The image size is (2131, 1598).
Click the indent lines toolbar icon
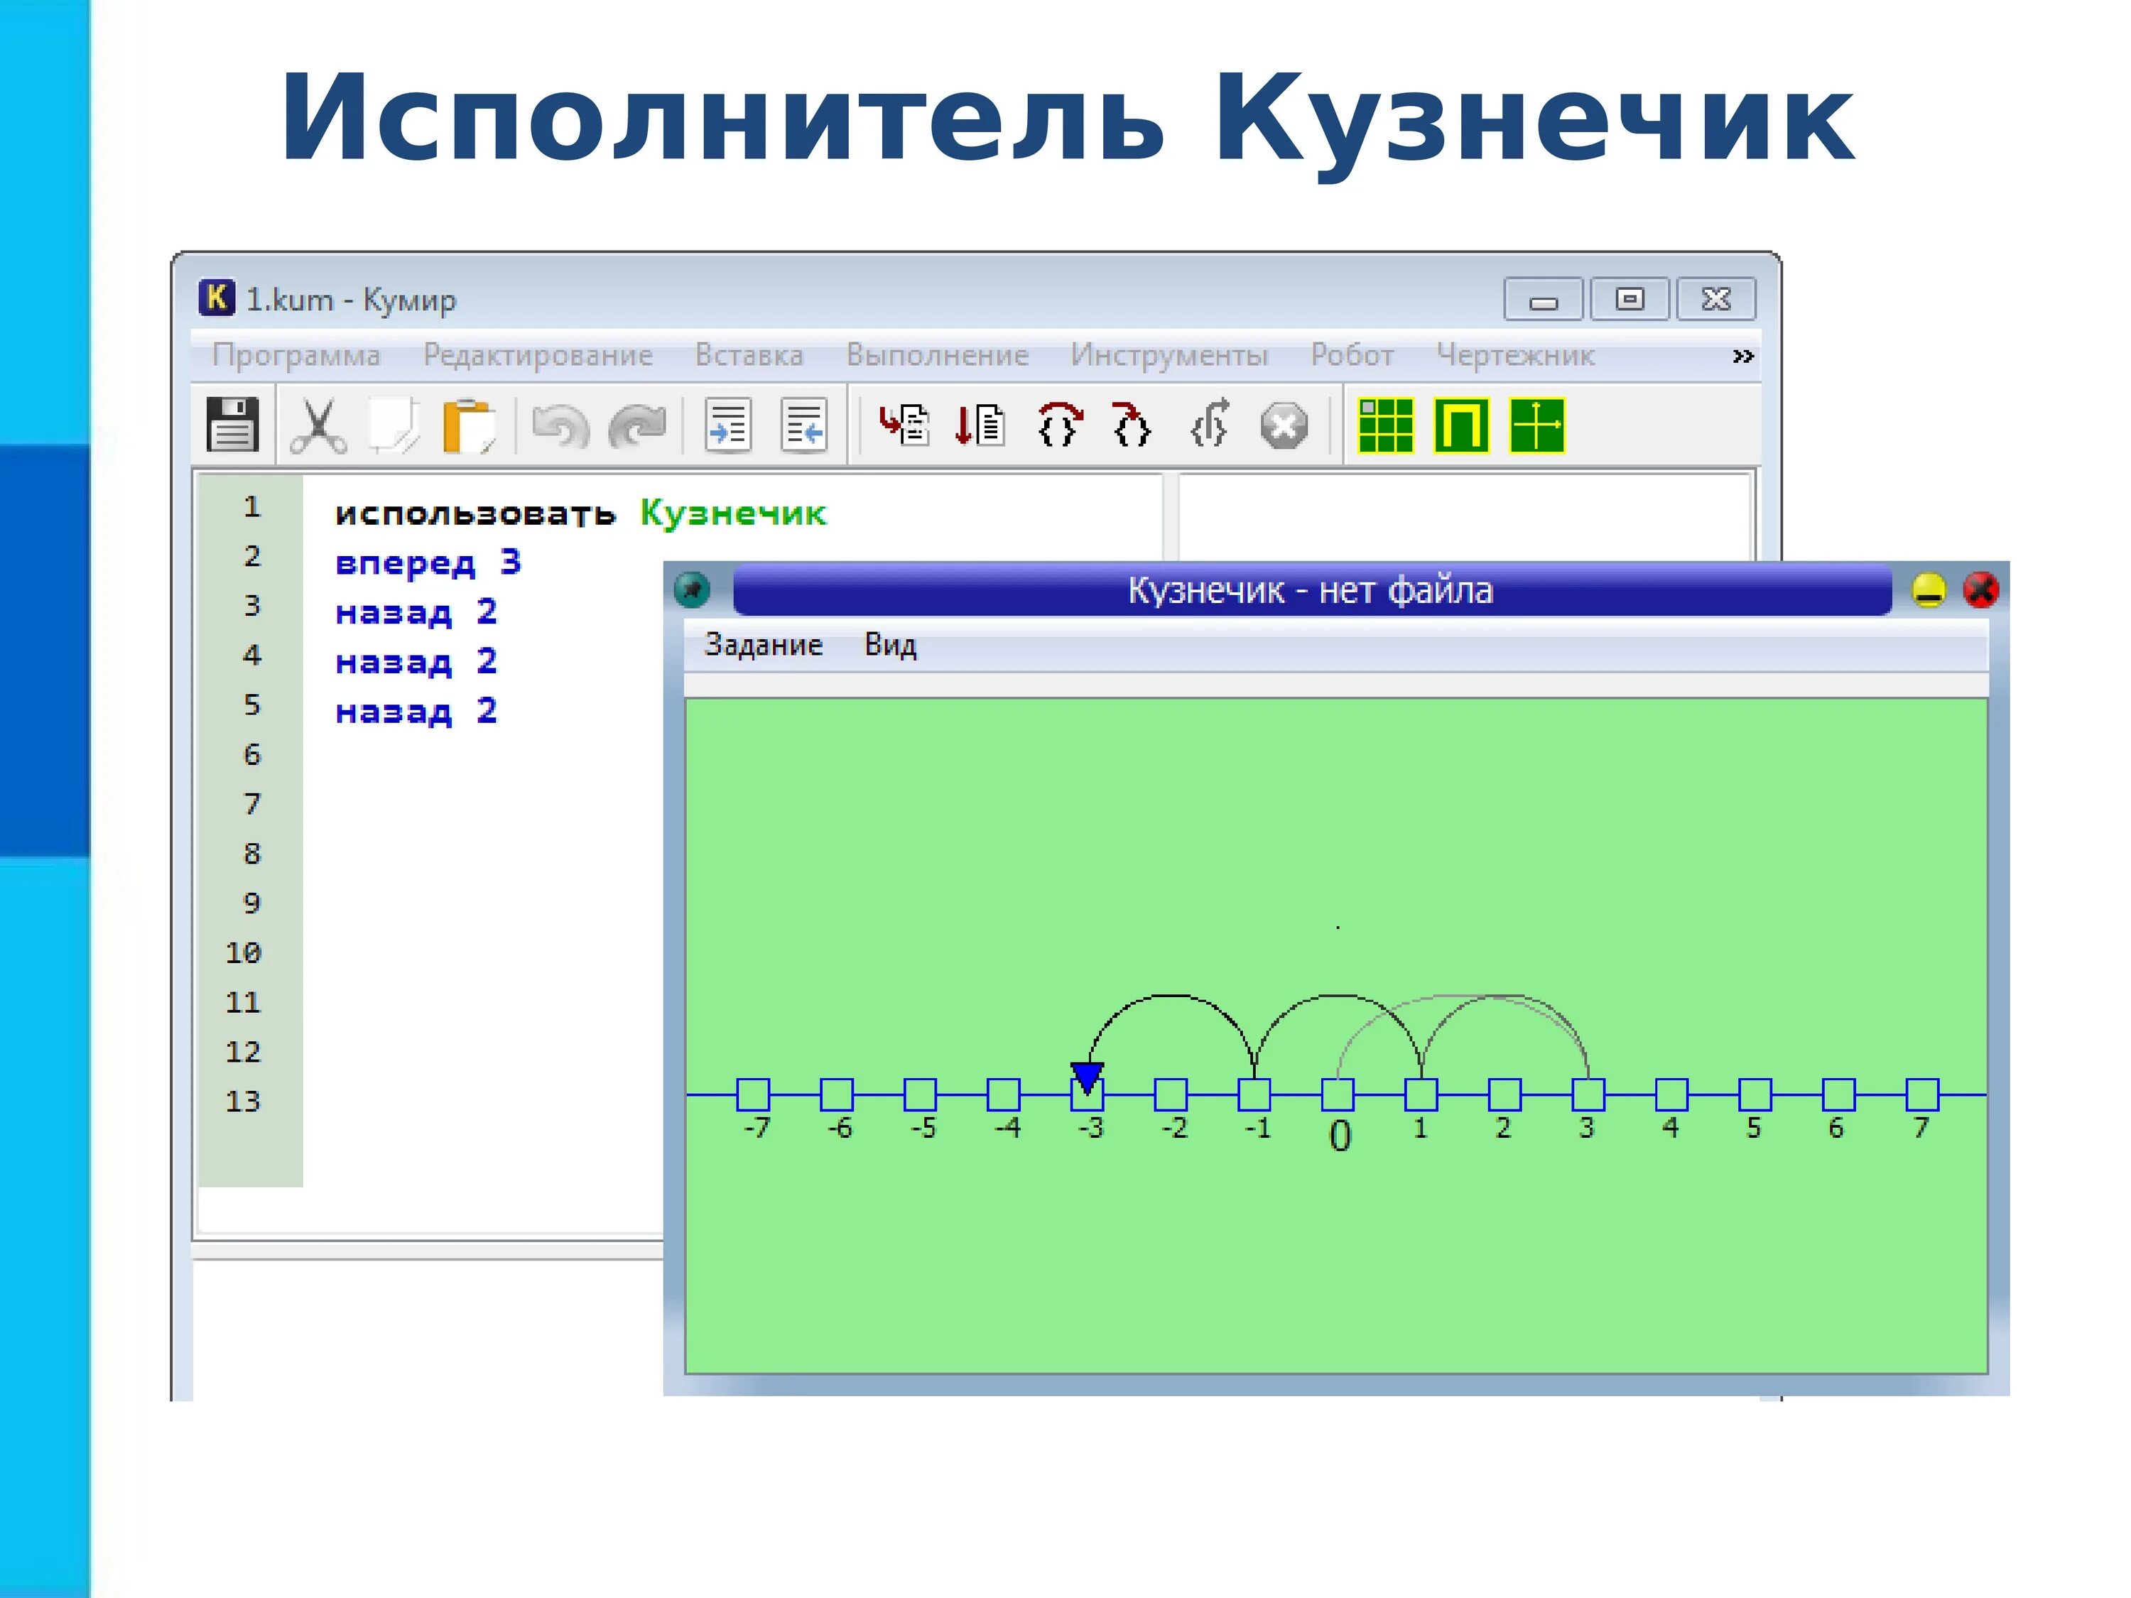pos(728,425)
